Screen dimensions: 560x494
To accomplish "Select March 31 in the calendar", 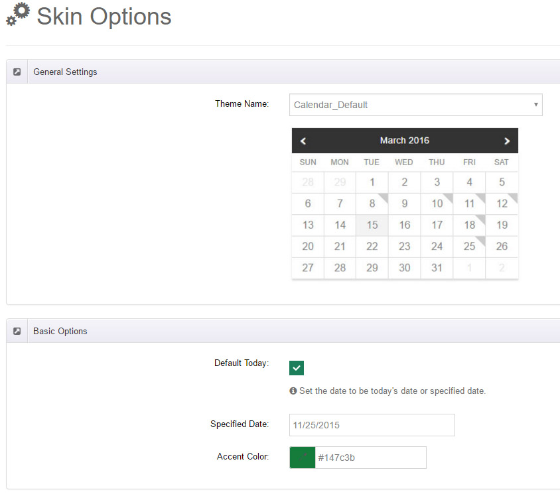I will coord(437,268).
